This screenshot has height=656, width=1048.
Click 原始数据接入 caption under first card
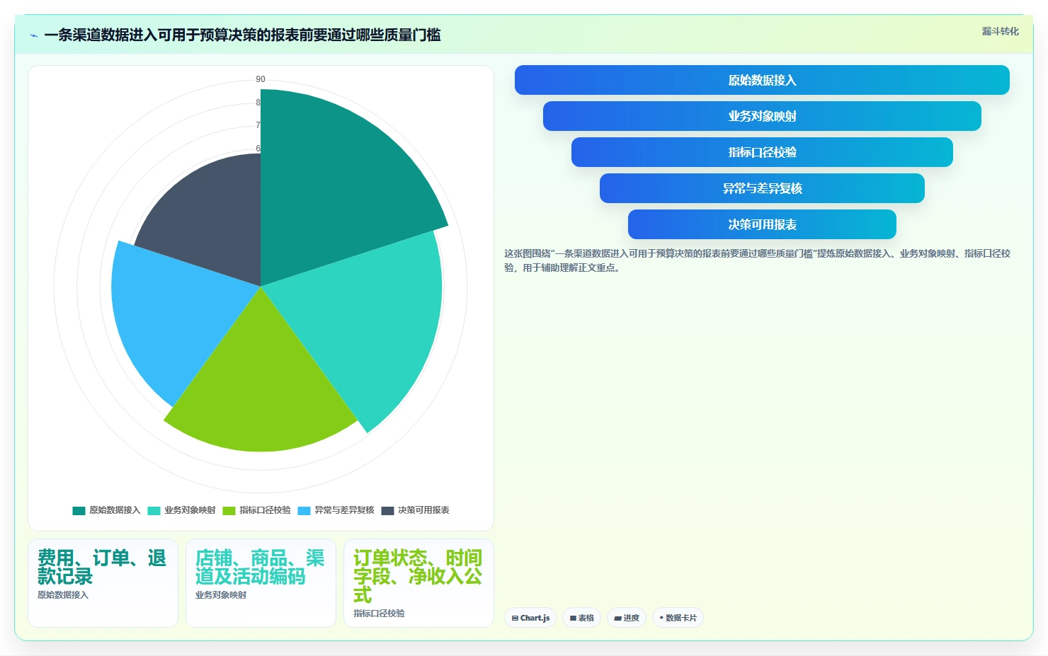63,595
